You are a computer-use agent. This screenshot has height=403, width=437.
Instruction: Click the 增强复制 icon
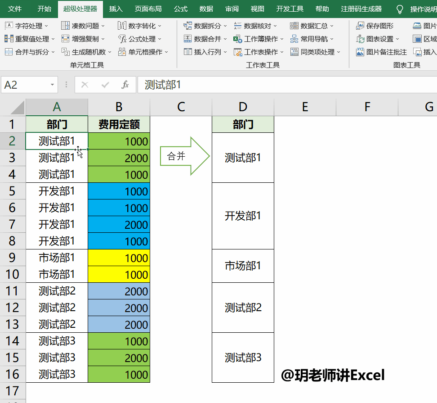click(66, 39)
